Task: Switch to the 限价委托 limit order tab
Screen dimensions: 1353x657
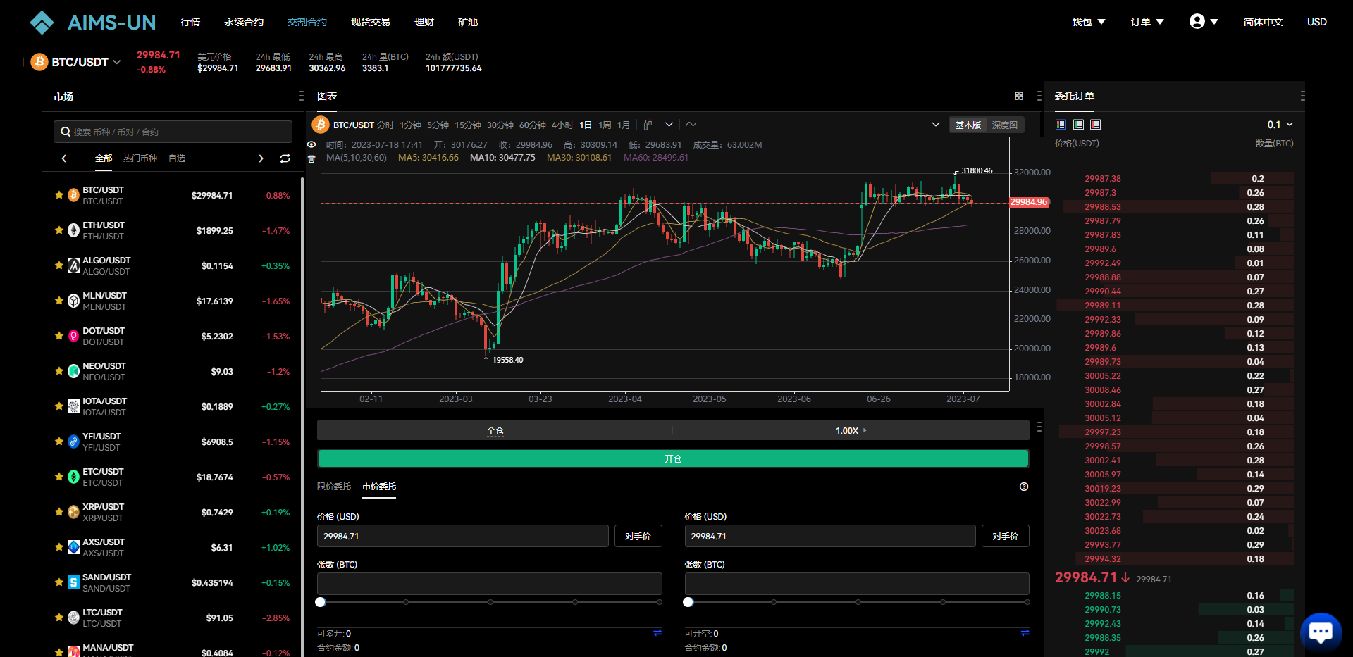Action: [x=334, y=487]
